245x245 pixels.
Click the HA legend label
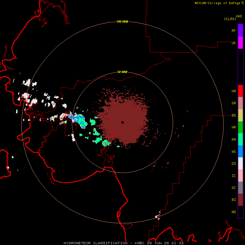pyautogui.click(x=234, y=91)
